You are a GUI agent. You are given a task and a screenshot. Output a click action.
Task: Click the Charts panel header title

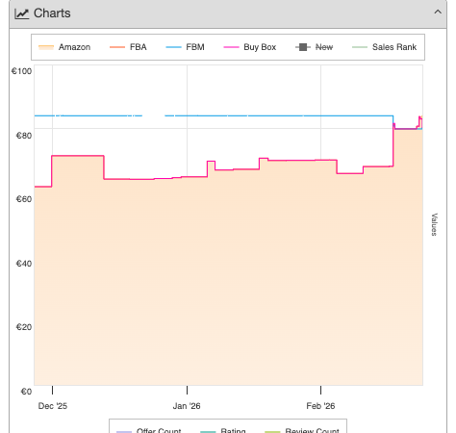52,13
